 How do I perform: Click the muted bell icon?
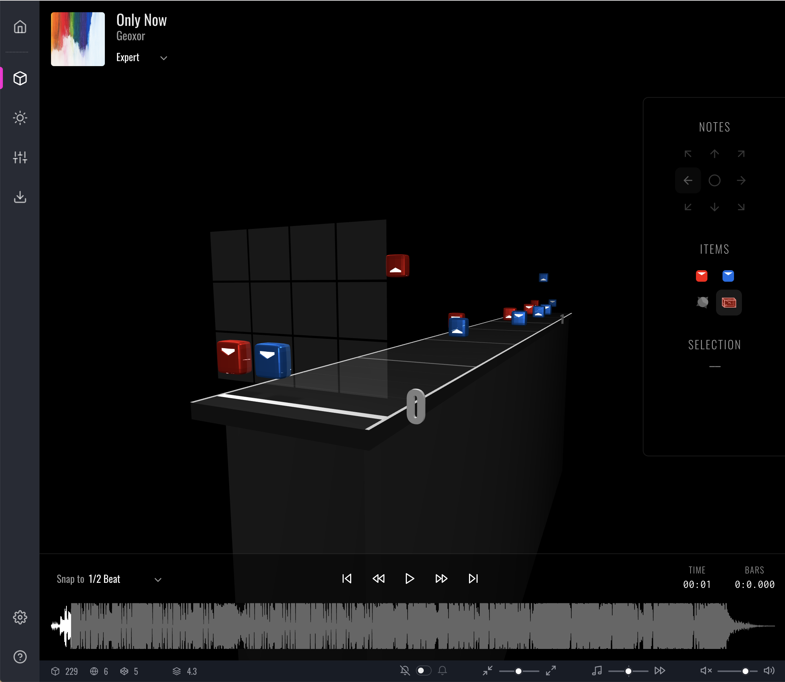[405, 671]
